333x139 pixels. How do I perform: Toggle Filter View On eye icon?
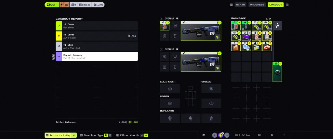pos(146,135)
